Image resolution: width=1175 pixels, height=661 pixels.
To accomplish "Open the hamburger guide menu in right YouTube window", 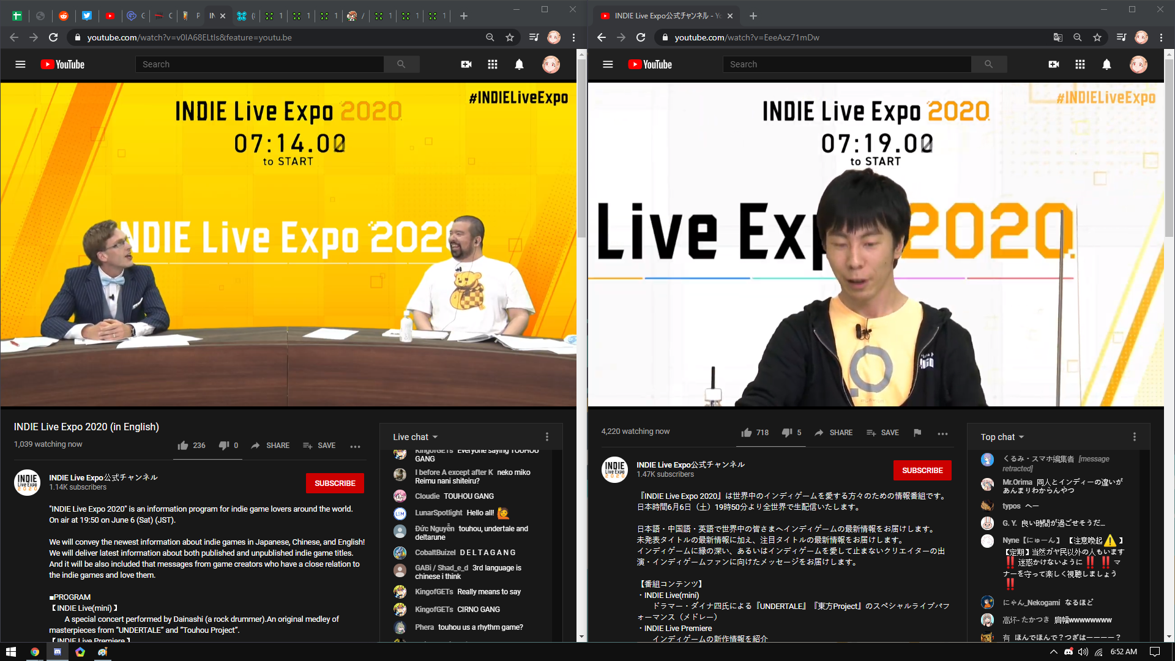I will point(608,64).
